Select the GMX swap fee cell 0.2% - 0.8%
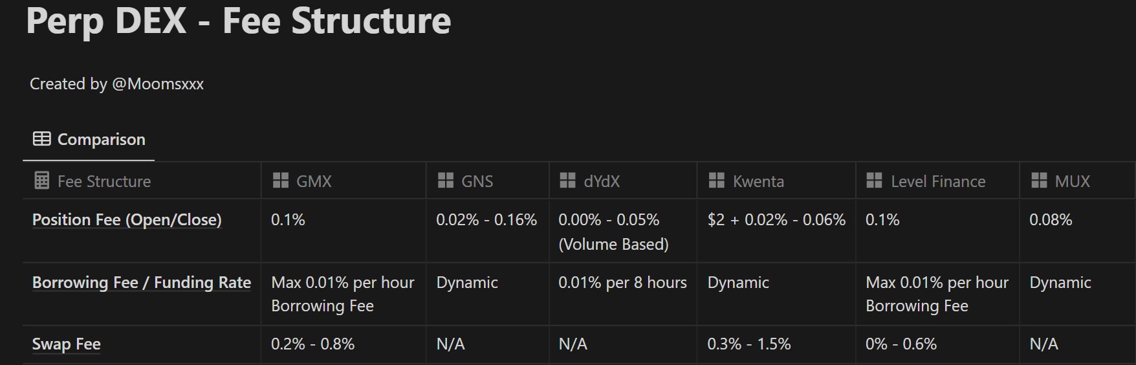Screen dimensions: 1136x365 pyautogui.click(x=313, y=344)
